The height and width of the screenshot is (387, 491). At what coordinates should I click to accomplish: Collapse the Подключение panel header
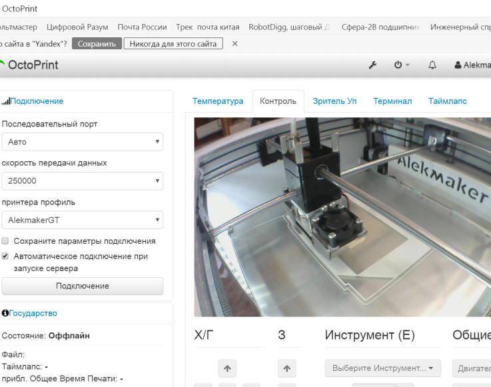tap(37, 101)
